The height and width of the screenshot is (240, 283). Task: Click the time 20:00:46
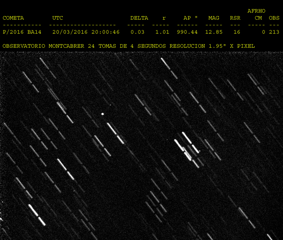tap(105, 32)
